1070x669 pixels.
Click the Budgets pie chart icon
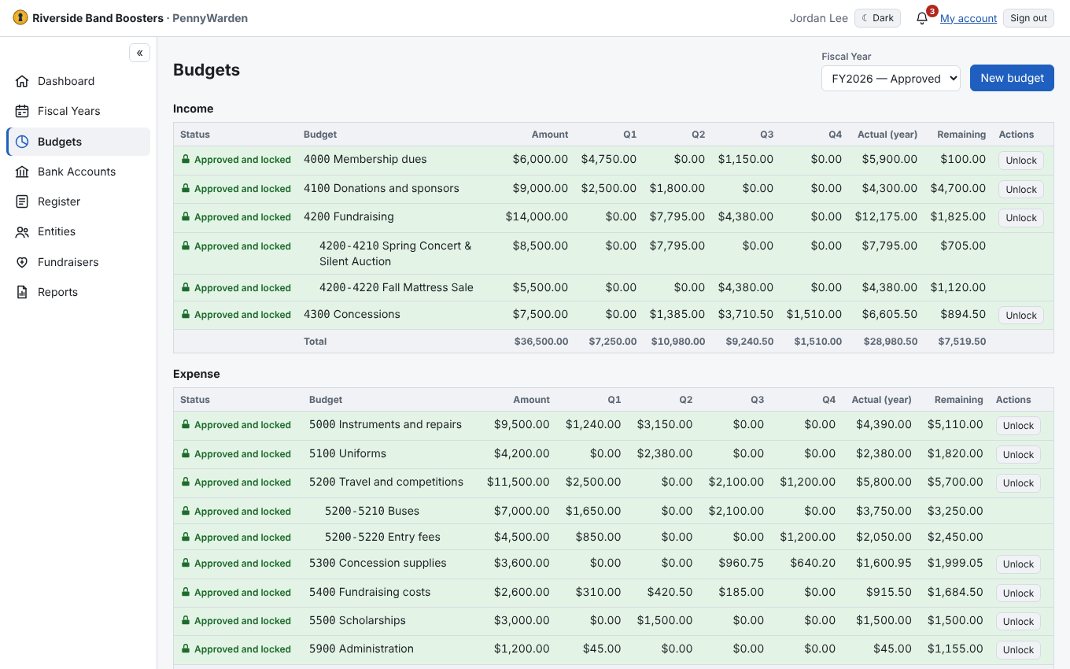pyautogui.click(x=22, y=142)
